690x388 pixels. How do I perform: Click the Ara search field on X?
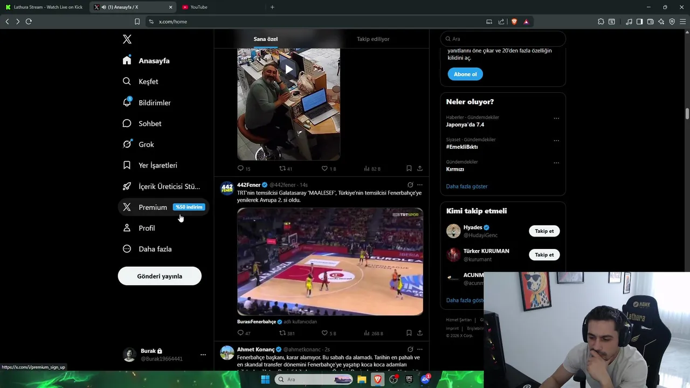[x=503, y=39]
